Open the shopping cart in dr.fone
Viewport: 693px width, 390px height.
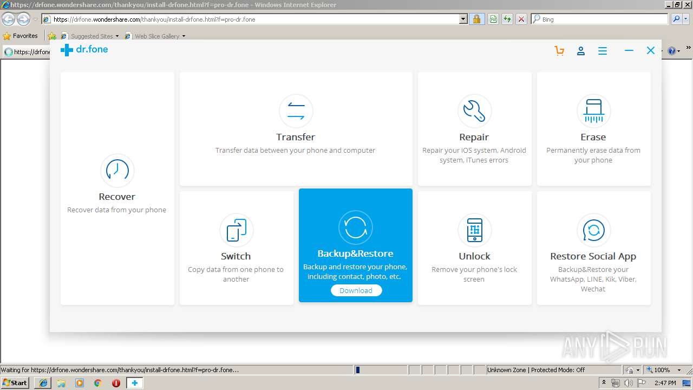(559, 51)
